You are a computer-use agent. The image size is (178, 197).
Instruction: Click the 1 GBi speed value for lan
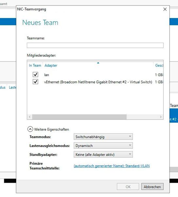(159, 75)
